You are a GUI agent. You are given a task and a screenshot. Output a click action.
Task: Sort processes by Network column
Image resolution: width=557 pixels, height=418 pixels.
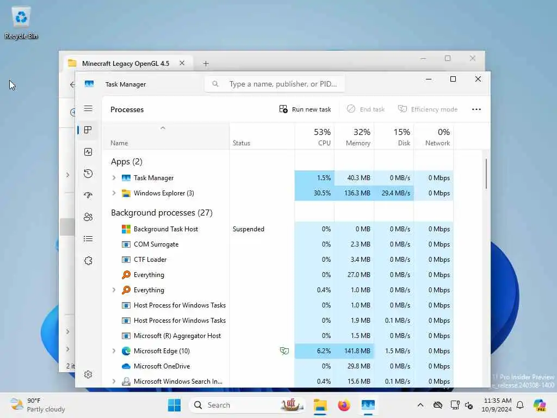(x=434, y=137)
